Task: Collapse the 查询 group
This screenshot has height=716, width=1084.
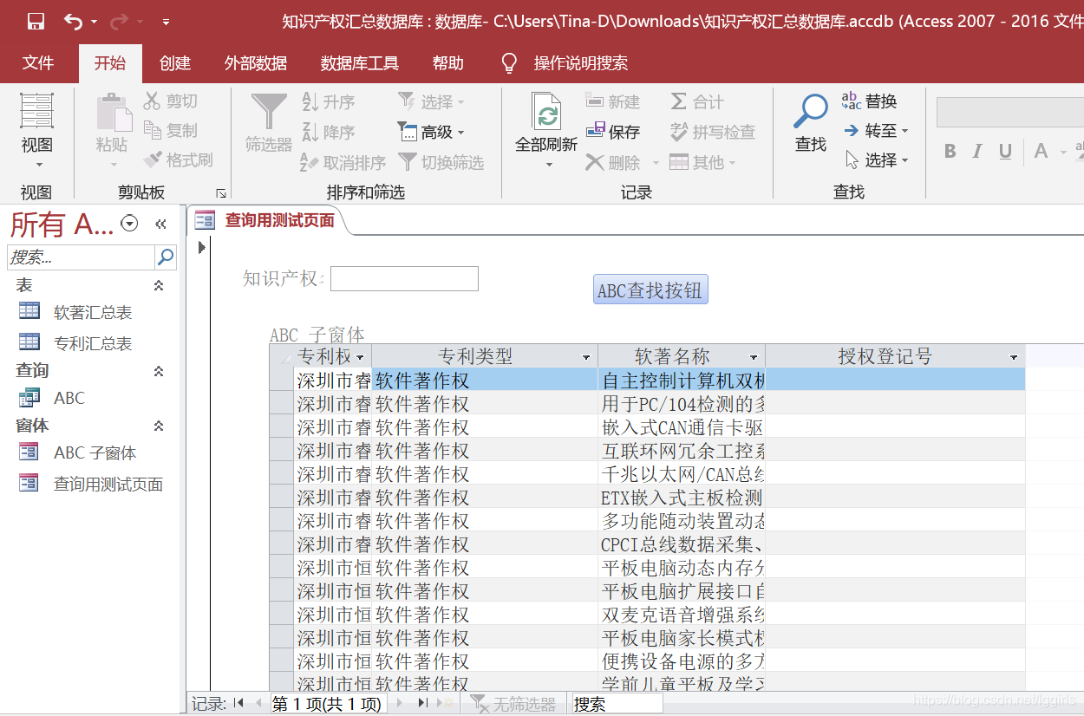Action: (159, 371)
